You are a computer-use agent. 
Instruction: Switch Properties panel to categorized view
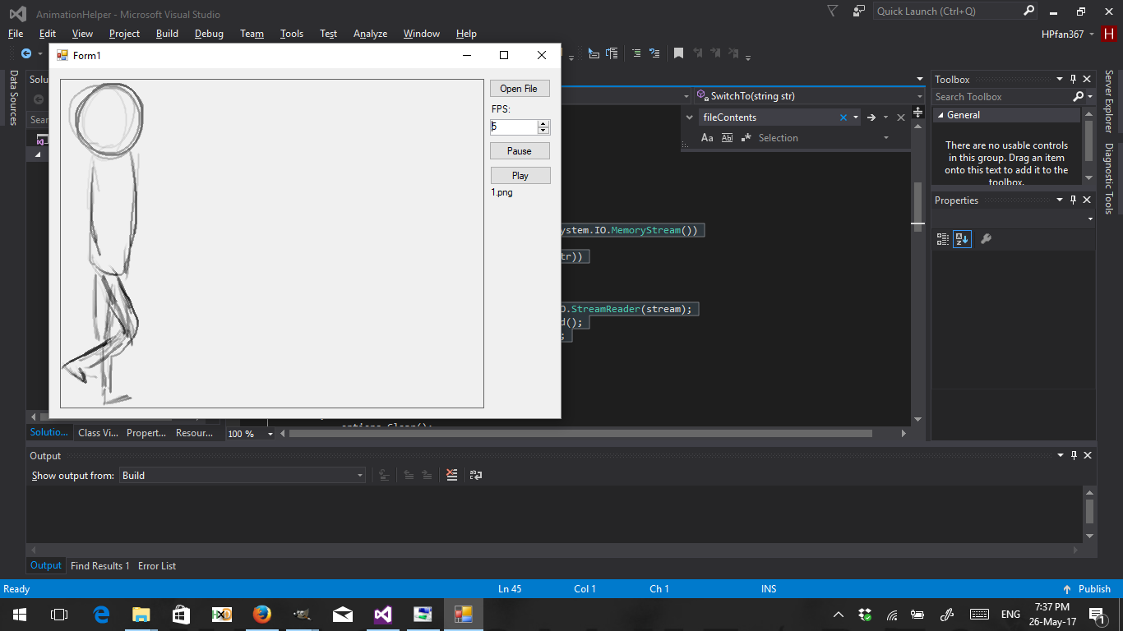click(x=942, y=238)
